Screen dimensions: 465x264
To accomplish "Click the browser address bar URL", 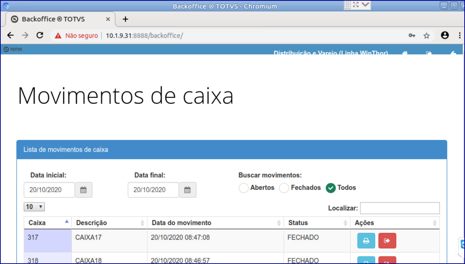I will tap(144, 36).
